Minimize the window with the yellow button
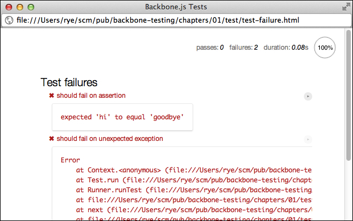The width and height of the screenshot is (353, 221). [x=20, y=7]
